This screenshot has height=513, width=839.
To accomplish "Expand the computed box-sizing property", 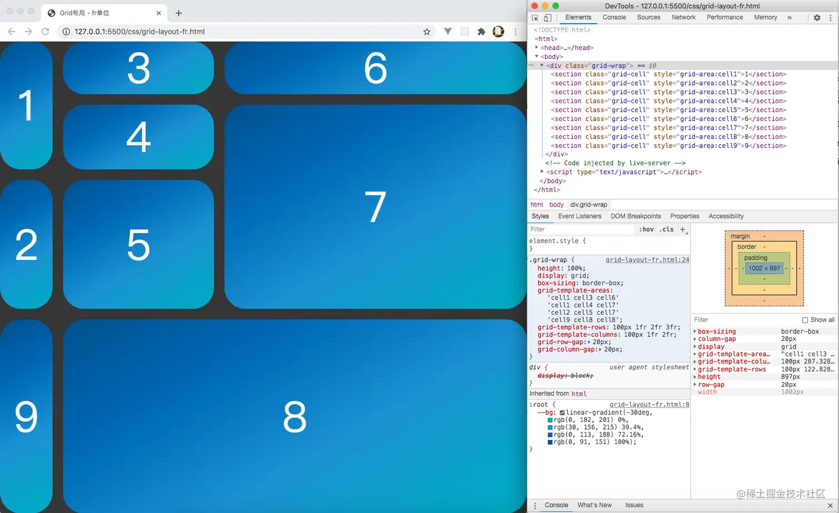I will (695, 331).
